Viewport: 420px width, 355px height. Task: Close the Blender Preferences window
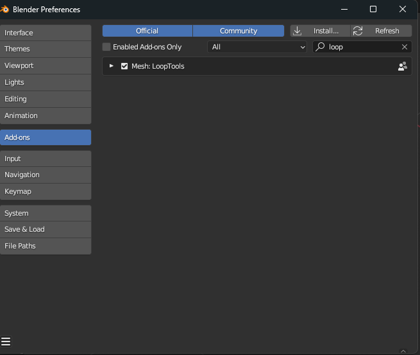[x=402, y=10]
